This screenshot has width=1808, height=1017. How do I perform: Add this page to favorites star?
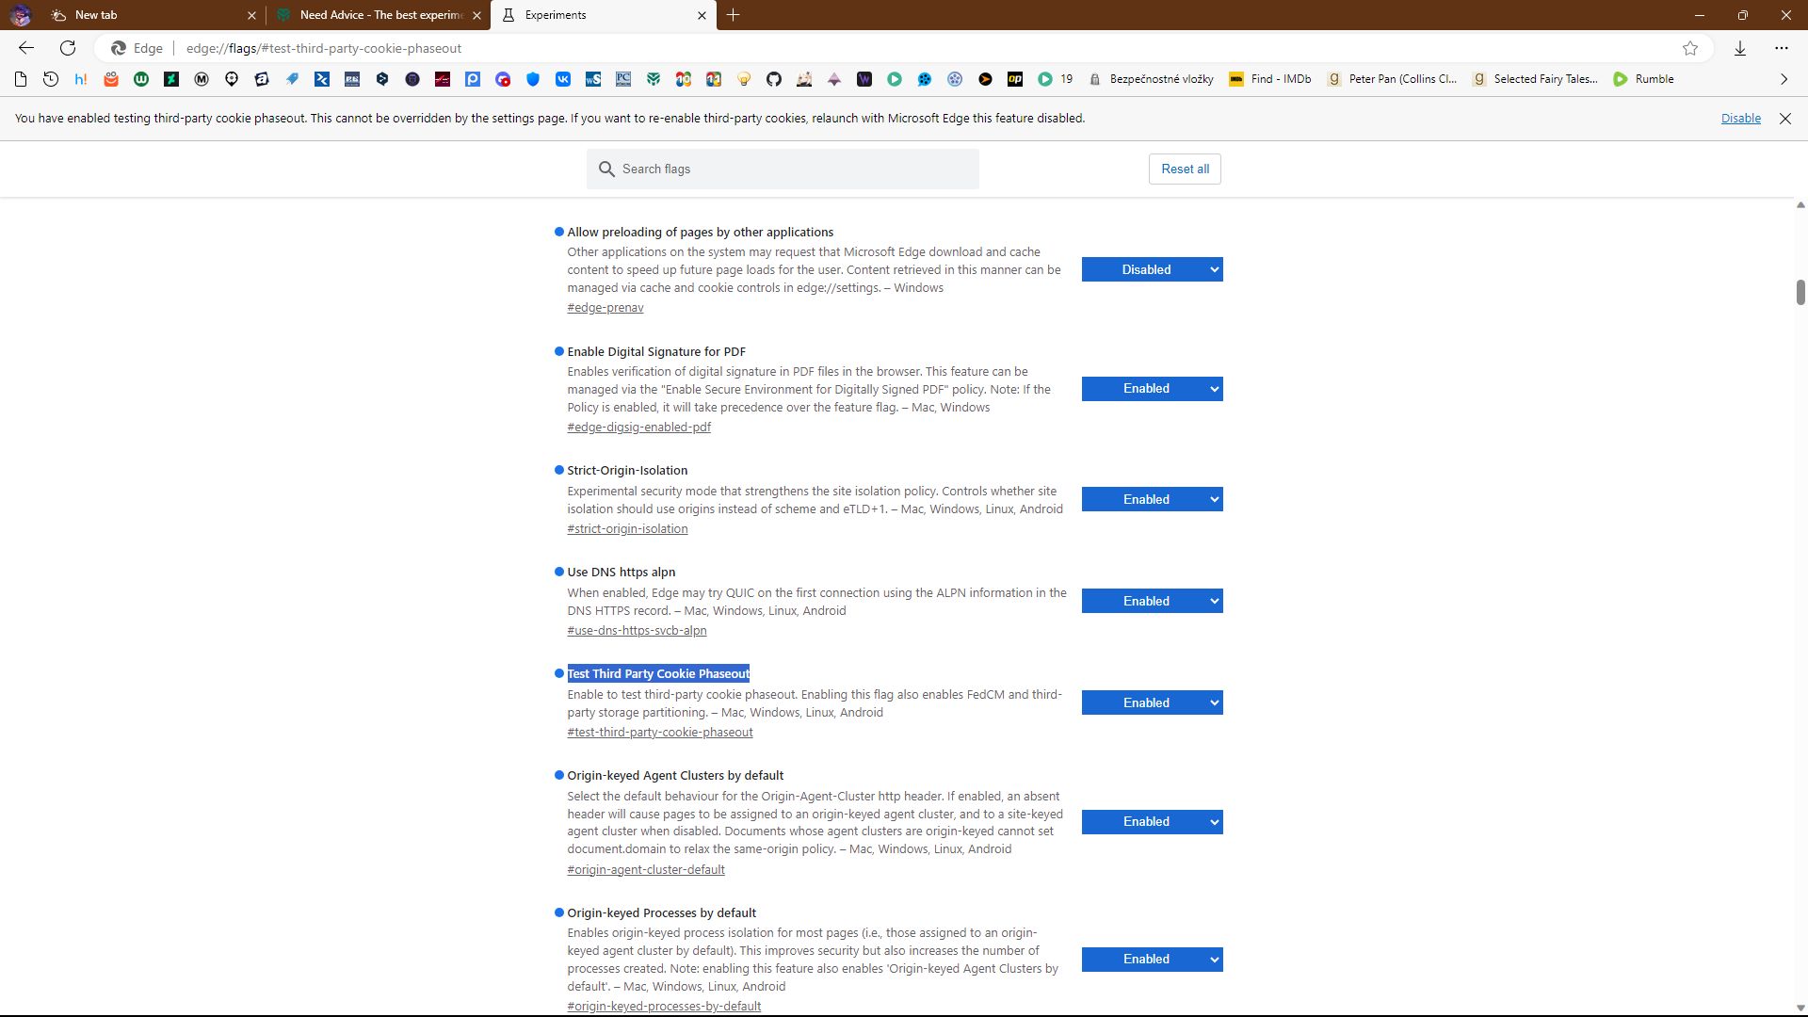(1690, 48)
